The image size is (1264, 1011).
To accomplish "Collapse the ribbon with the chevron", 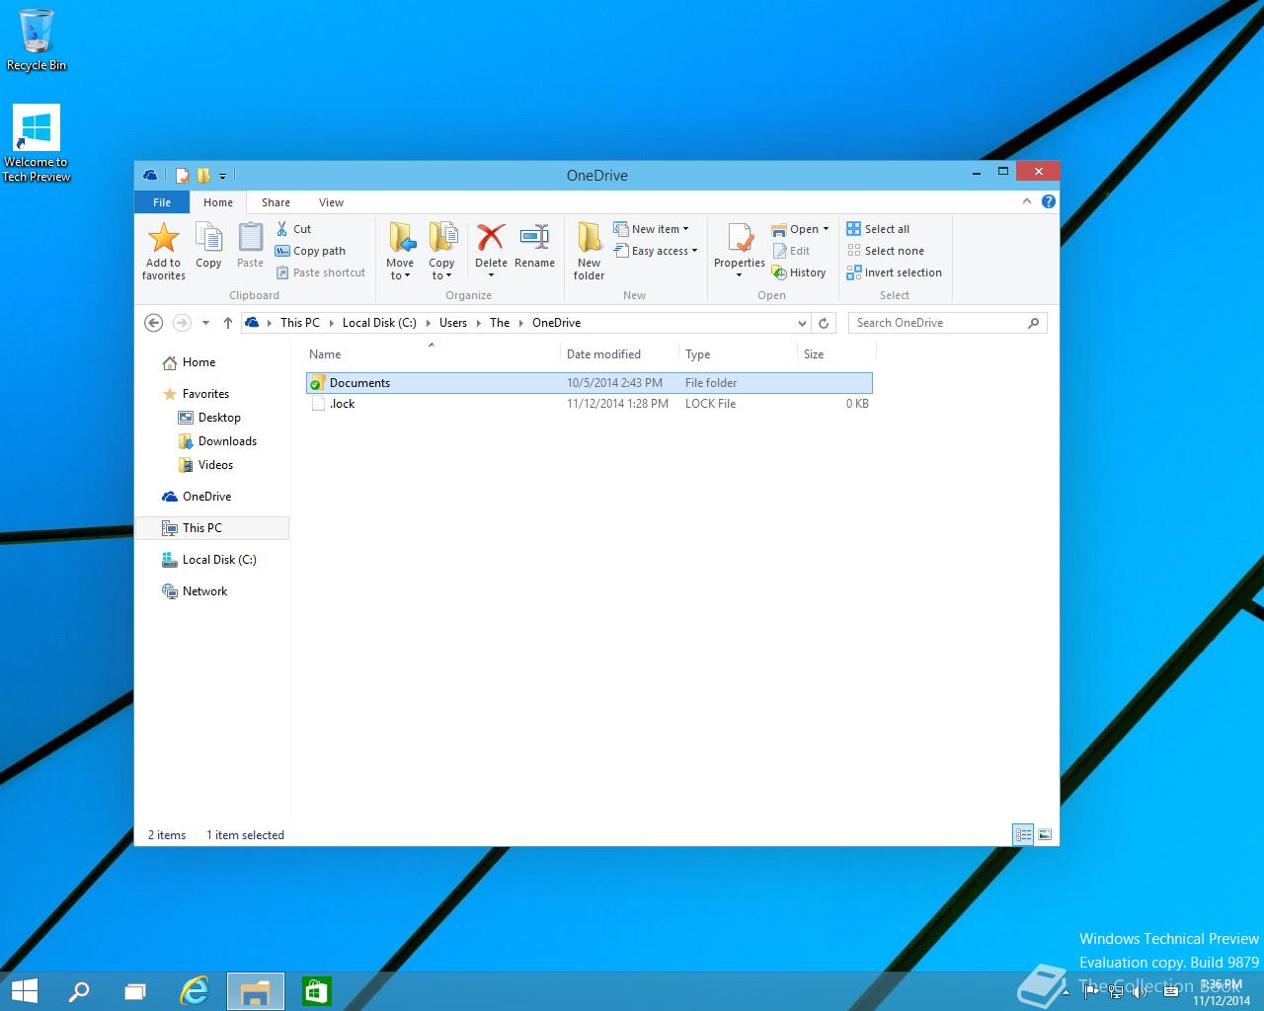I will tap(1027, 201).
